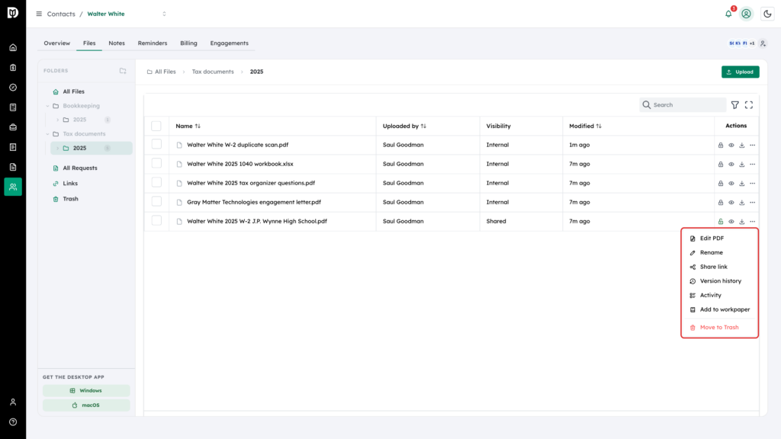
Task: Open more actions for 1040 workbook.xlsx
Action: (x=752, y=165)
